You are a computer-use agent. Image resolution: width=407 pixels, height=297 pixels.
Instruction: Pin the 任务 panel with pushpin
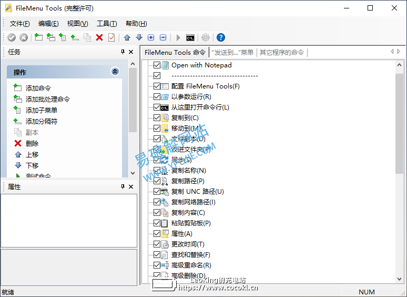(x=123, y=52)
